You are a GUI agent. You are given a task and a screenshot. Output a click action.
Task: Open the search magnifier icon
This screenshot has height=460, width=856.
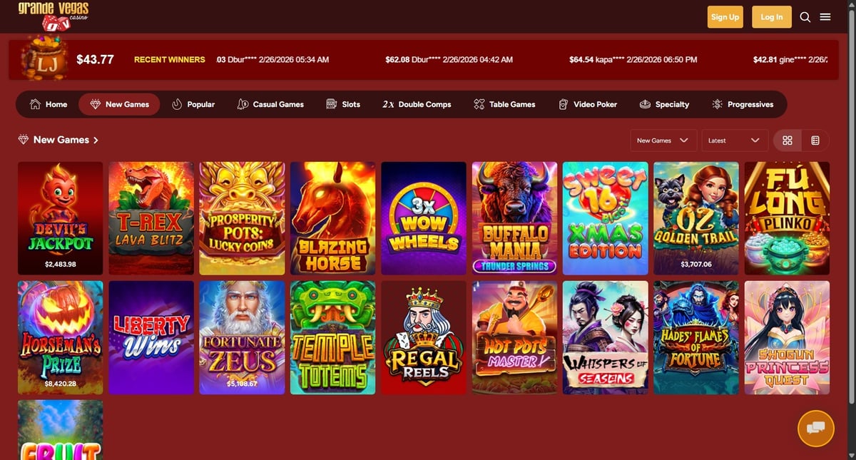(x=805, y=17)
